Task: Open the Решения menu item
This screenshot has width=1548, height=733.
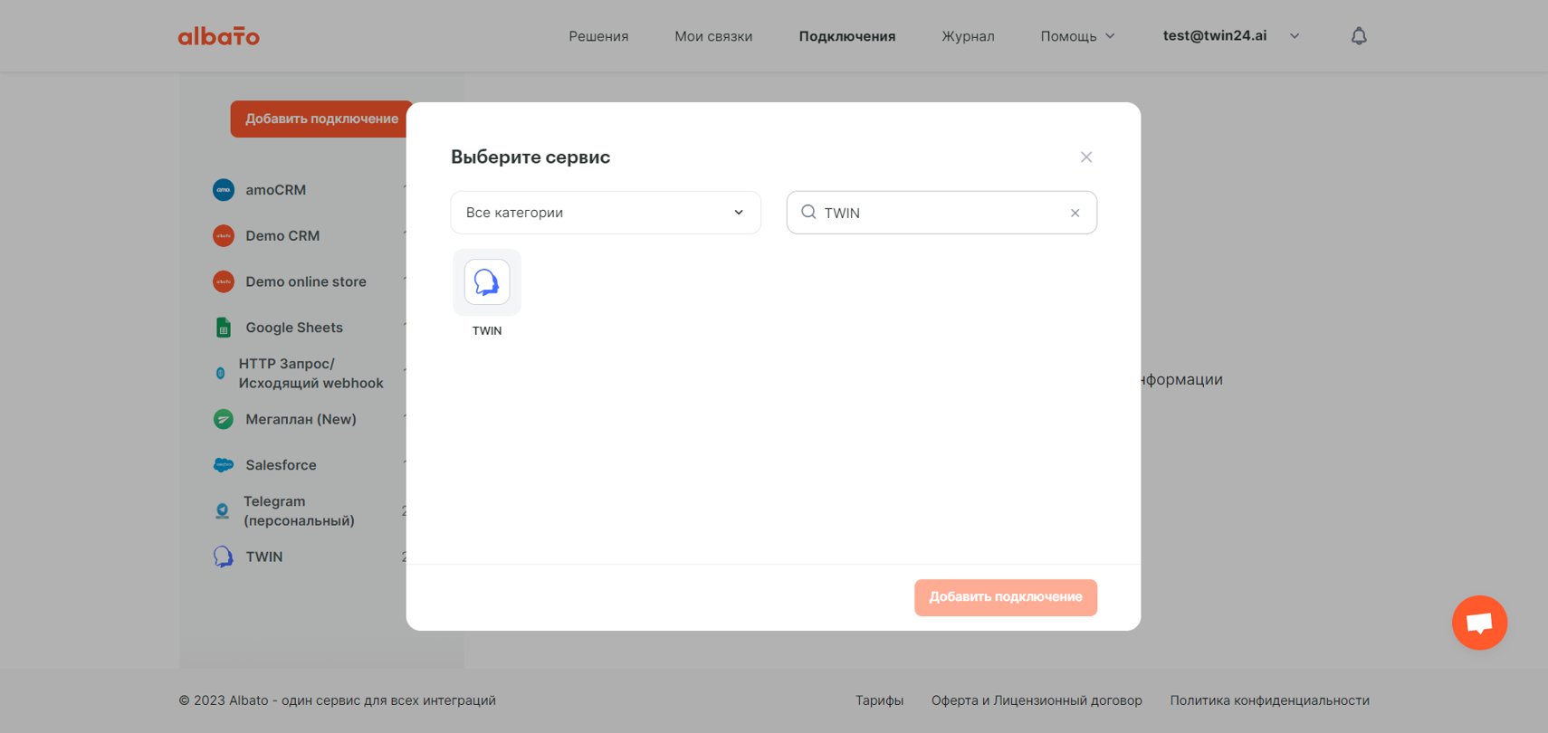Action: click(x=598, y=36)
